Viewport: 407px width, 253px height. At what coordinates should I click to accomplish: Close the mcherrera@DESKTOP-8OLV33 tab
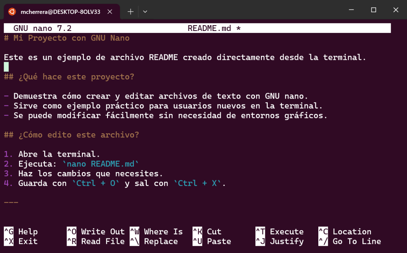(110, 12)
